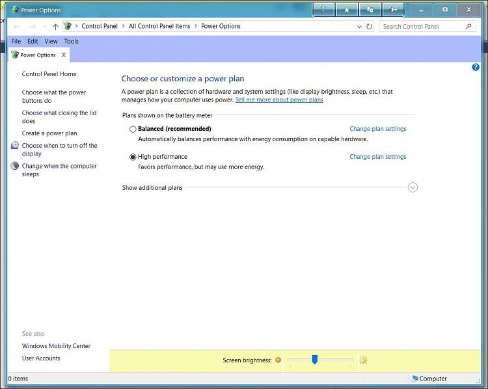This screenshot has width=488, height=389.
Task: Click the Power Options tab icon
Action: [14, 55]
